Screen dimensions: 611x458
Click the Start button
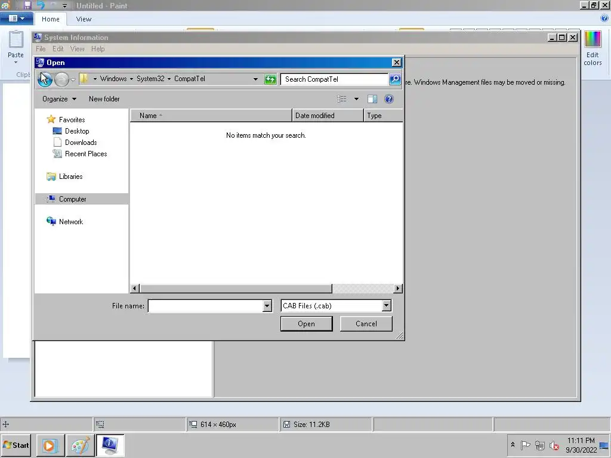coord(16,445)
